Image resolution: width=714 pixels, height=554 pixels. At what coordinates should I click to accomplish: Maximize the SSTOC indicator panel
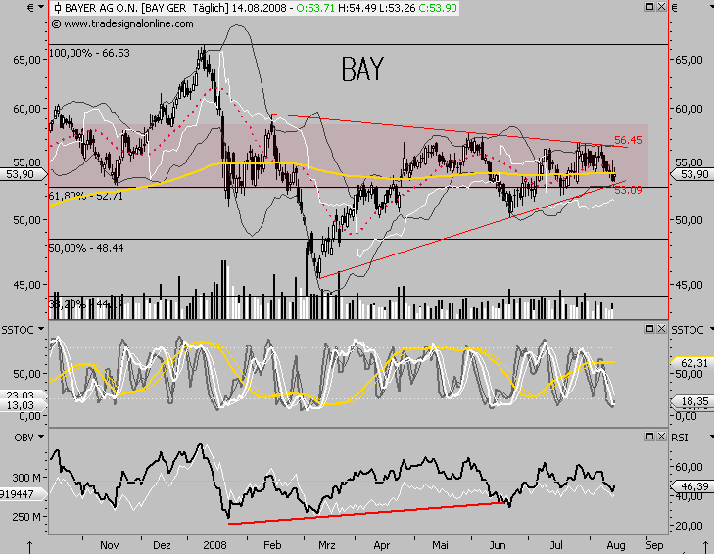tap(649, 329)
